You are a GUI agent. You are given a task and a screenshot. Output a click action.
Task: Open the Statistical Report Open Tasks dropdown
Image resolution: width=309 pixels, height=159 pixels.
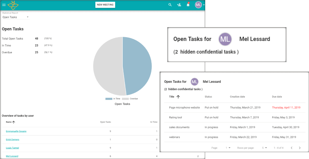coord(16,17)
